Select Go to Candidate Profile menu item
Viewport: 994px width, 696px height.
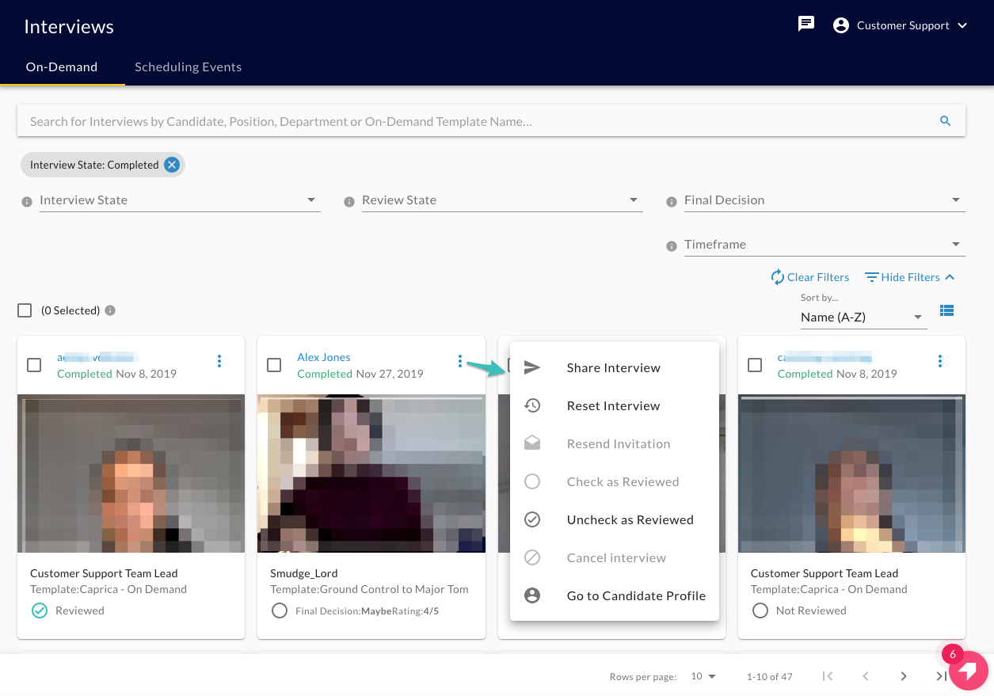coord(615,595)
